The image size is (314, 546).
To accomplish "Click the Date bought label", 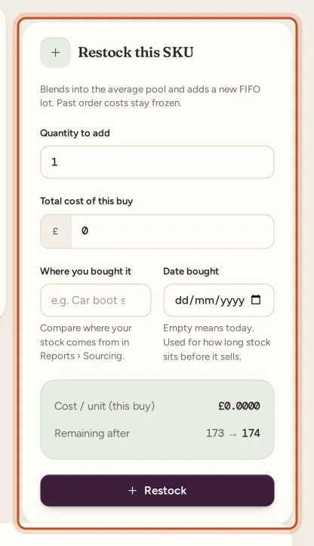I will tap(191, 271).
